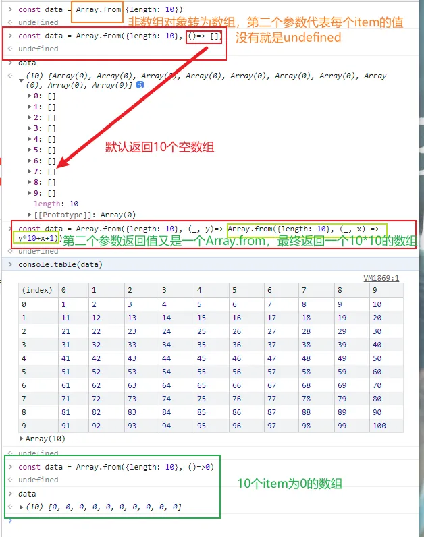Screen dimensions: 424x537
Task: Click the command with ()=>0 mapper
Action: coord(116,467)
